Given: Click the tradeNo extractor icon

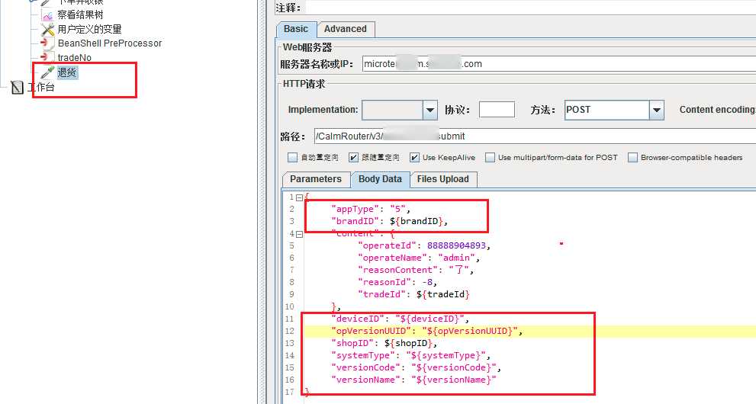Looking at the screenshot, I should click(x=47, y=57).
